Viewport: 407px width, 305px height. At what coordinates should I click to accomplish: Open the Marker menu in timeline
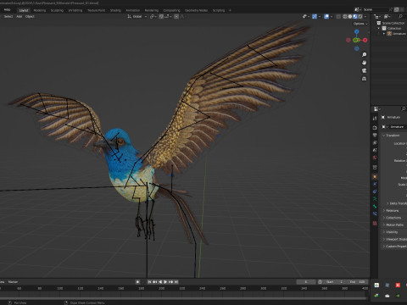point(13,282)
